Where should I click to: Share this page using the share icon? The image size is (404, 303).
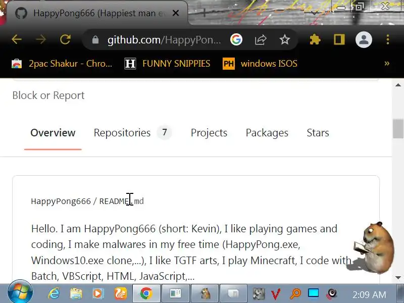pos(261,40)
